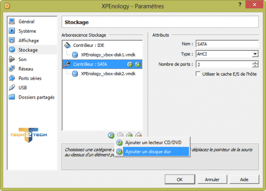Click the Nombre de ports field
Image resolution: width=266 pixels, height=191 pixels.
pos(224,65)
